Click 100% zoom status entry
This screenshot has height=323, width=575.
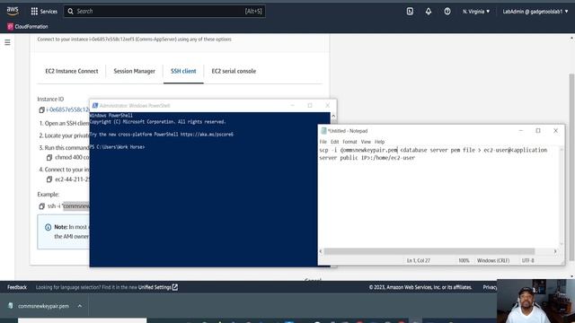[464, 260]
